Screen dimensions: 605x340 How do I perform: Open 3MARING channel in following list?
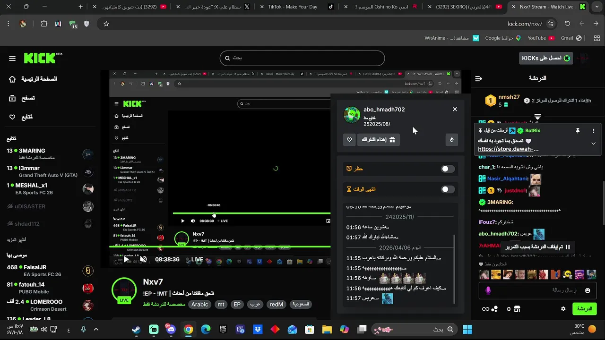coord(50,154)
